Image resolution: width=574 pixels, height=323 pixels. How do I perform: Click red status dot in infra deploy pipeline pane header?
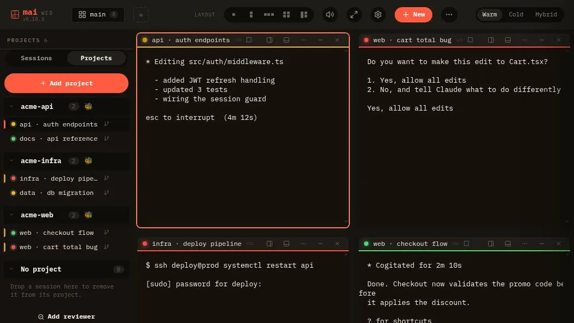point(145,244)
